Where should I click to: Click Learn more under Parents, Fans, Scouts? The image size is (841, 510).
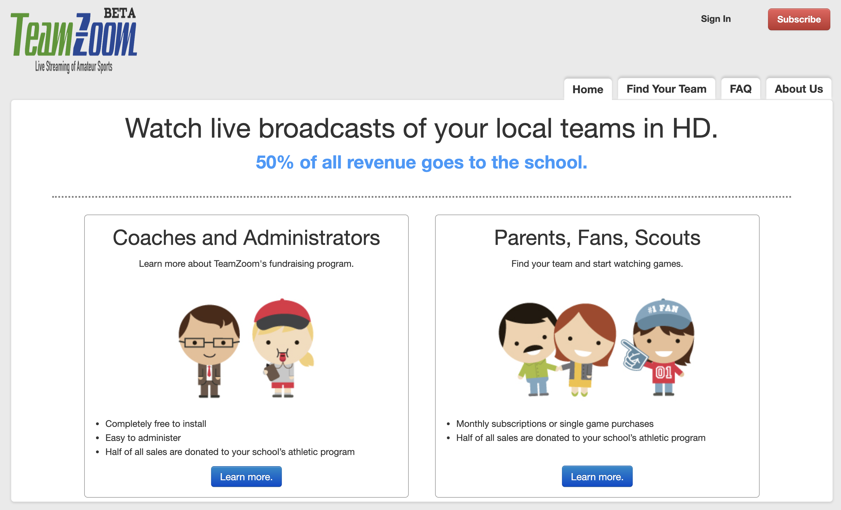coord(597,477)
